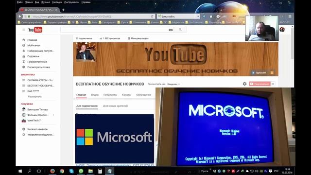Open the Правка menu

tap(29, 2)
